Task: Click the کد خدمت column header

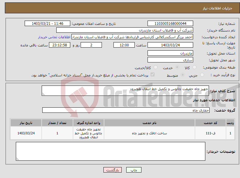Action: coord(210,123)
